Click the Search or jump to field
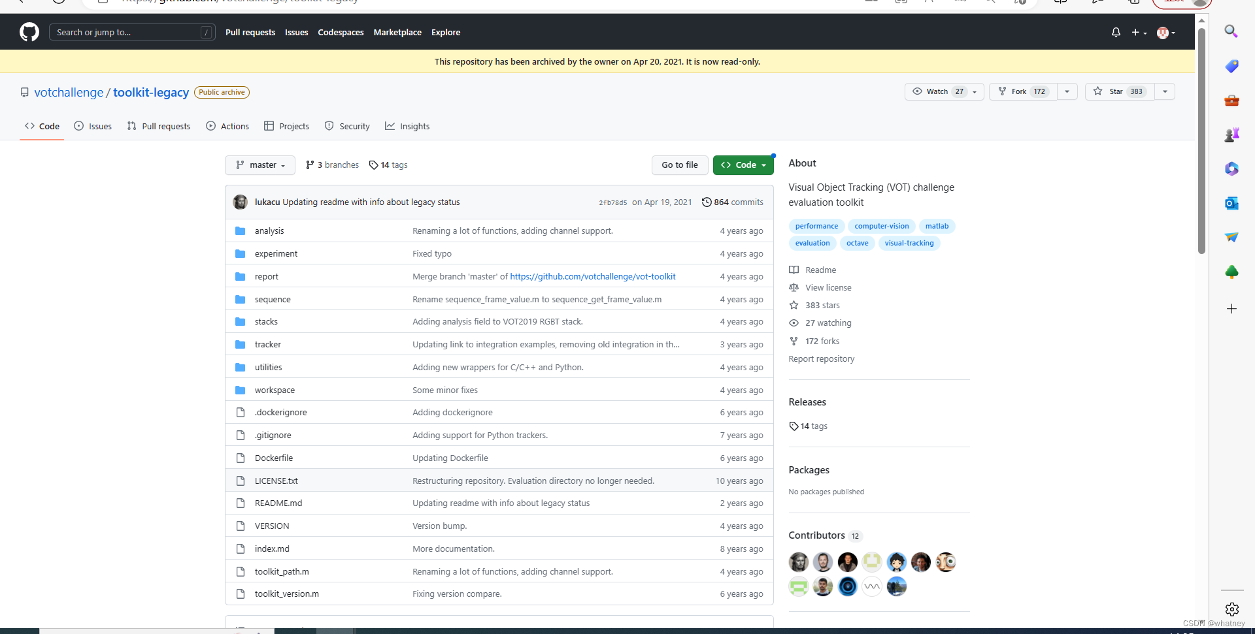This screenshot has height=634, width=1255. (x=132, y=32)
